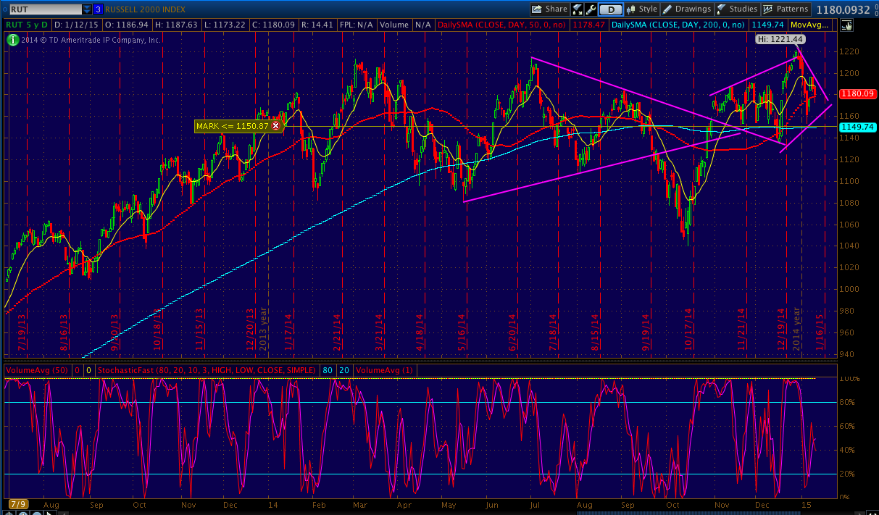Click the pointer cursor icon at right
This screenshot has width=879, height=515.
(x=848, y=25)
